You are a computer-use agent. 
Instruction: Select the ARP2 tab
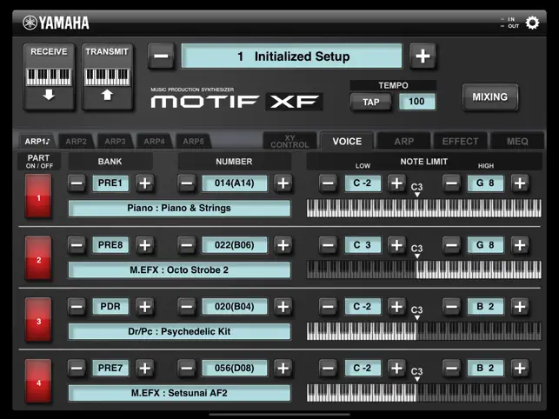pos(77,142)
